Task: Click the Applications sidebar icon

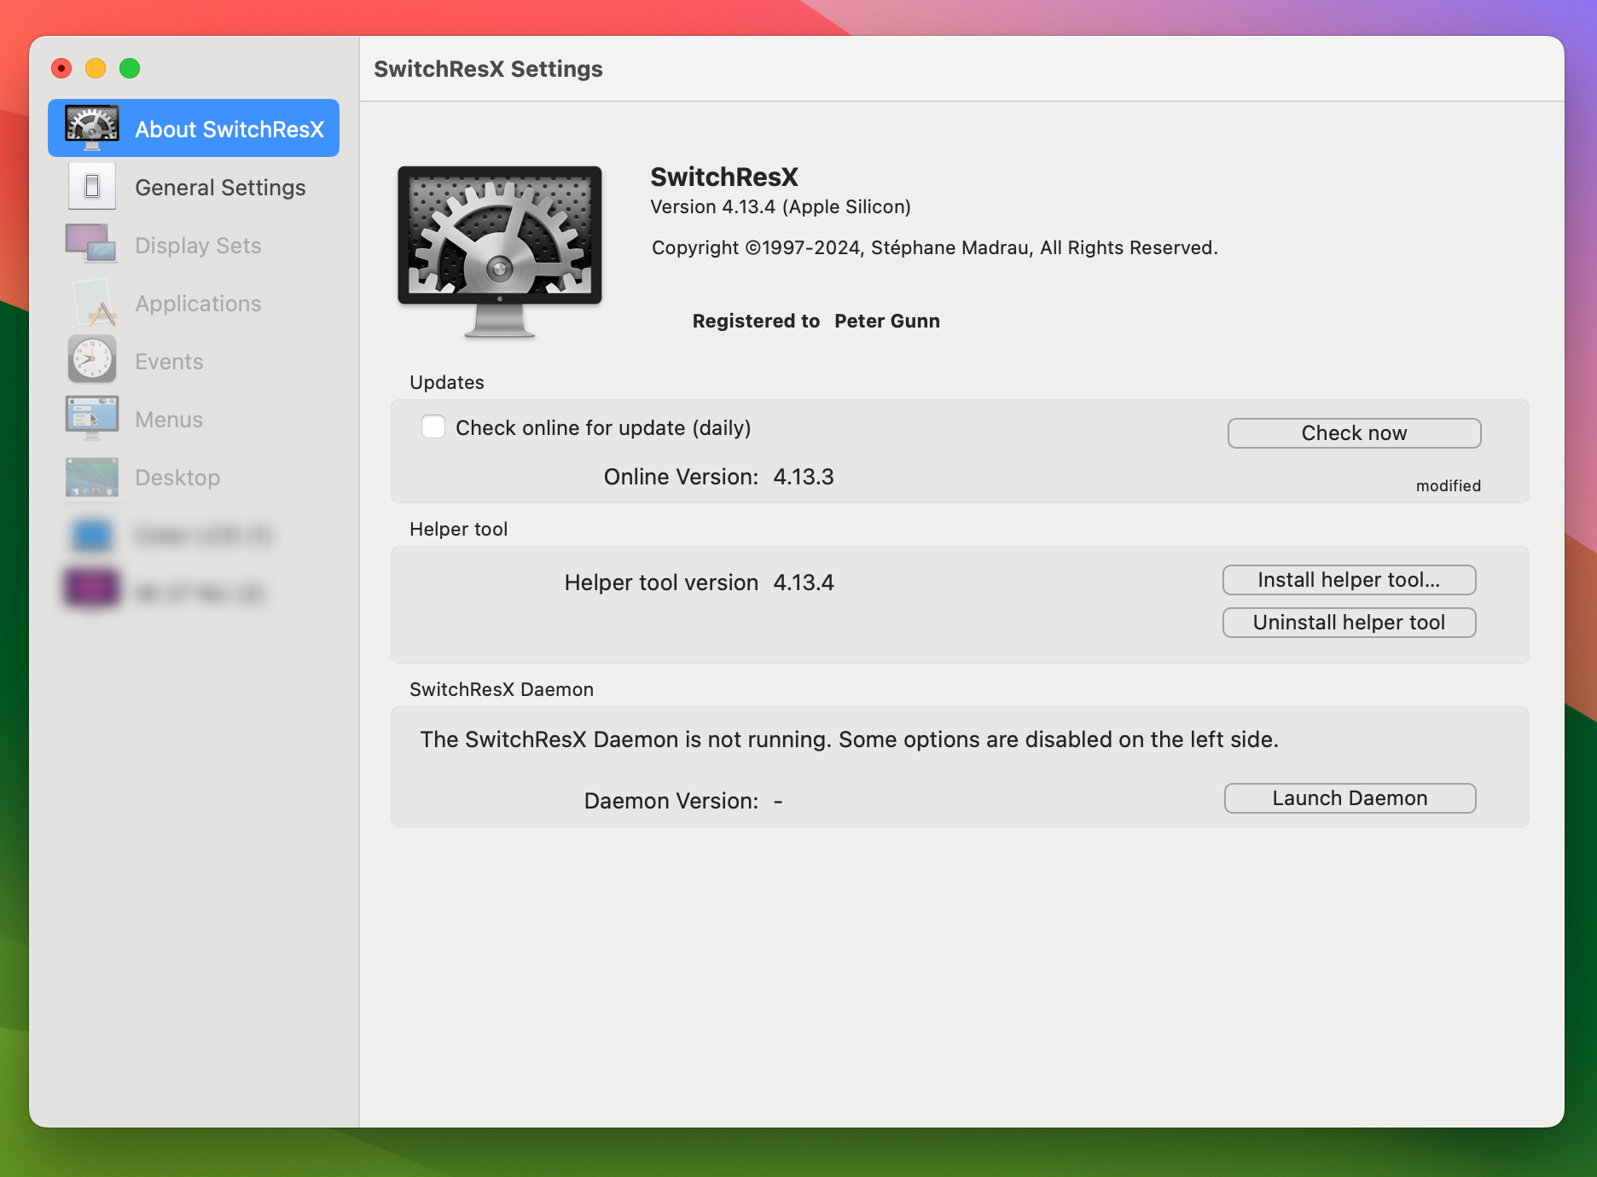Action: coord(93,303)
